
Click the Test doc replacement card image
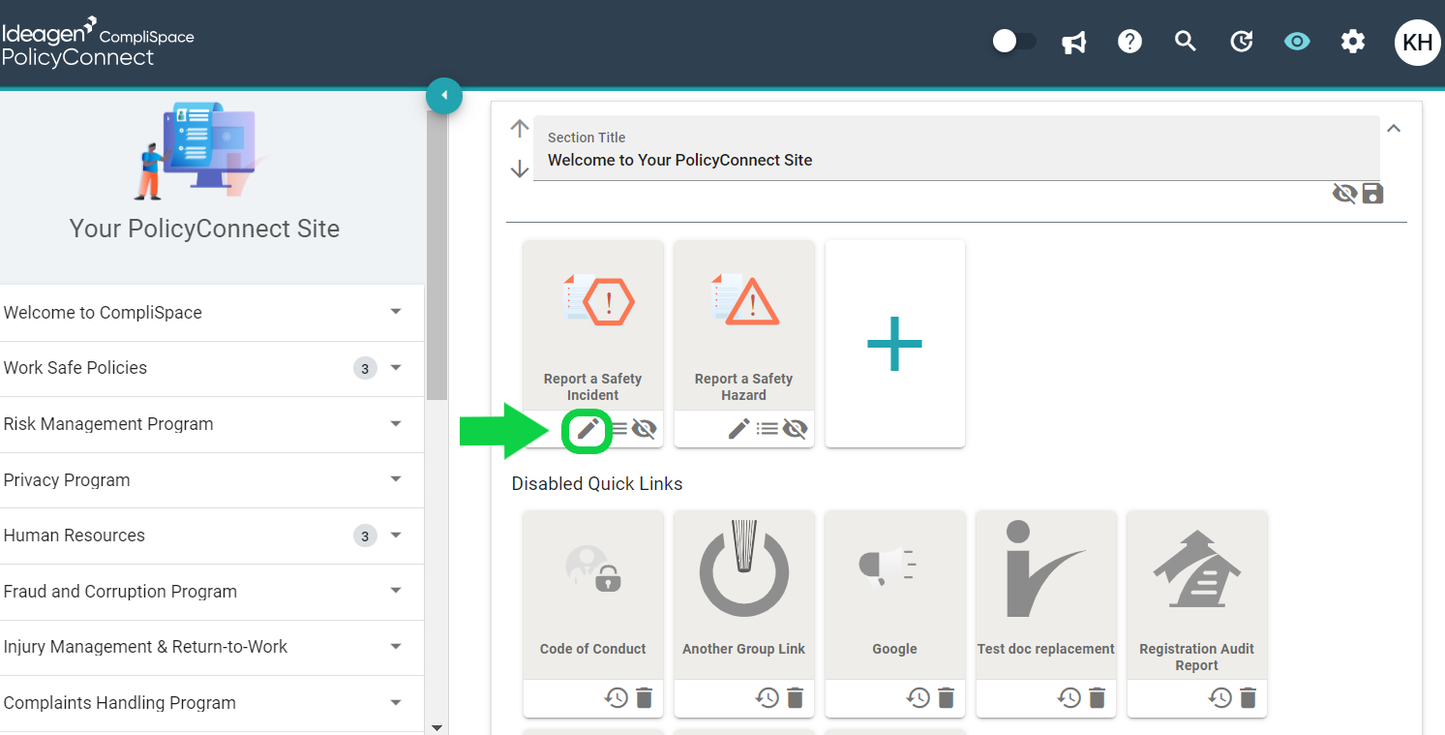1045,569
